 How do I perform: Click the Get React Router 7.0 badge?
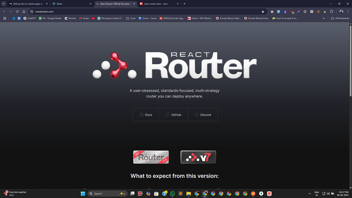pos(151,157)
